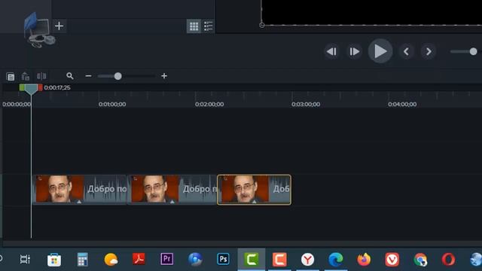The height and width of the screenshot is (271, 482).
Task: Expand the triangle on the first clip
Action: pos(79,202)
